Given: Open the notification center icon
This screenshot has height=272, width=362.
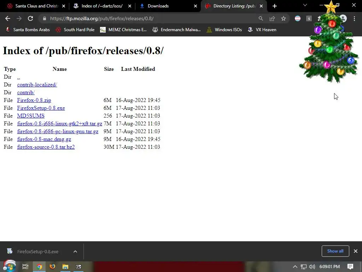Looking at the screenshot, I should click(350, 267).
